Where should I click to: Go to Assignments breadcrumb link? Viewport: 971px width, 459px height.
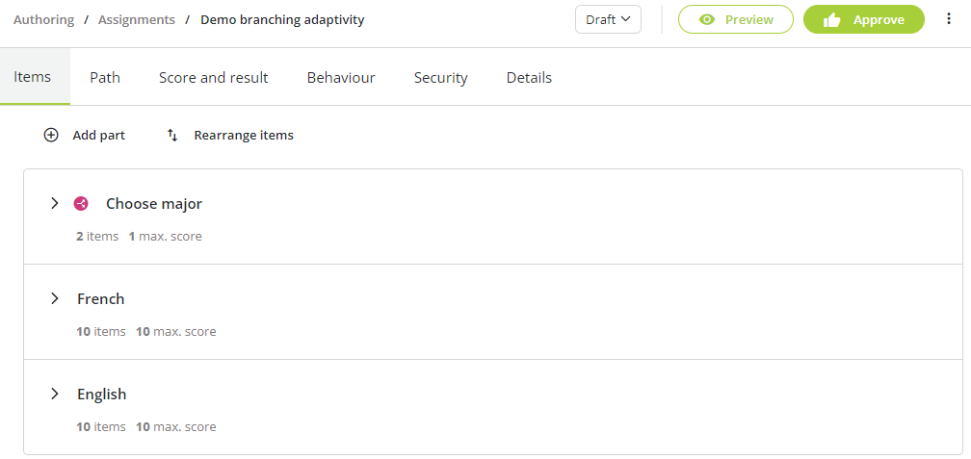coord(137,20)
